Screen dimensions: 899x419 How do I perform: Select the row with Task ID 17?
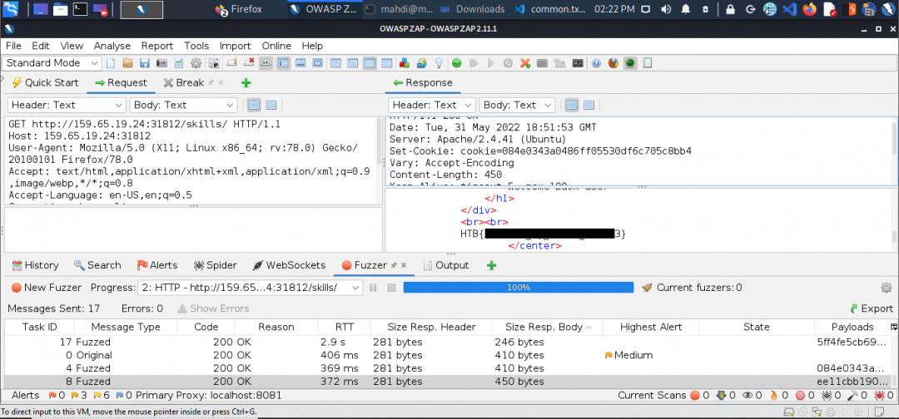tap(449, 343)
